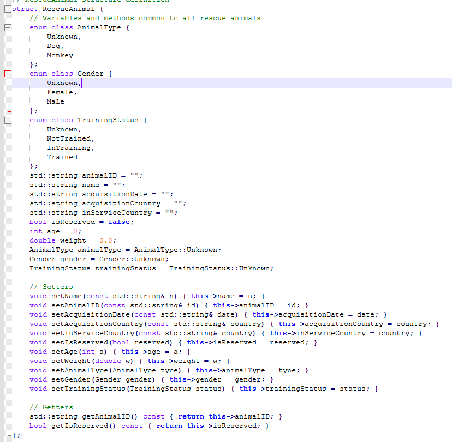The image size is (452, 442).
Task: Click the 'Unknown,' line under Gender enum
Action: click(x=64, y=83)
